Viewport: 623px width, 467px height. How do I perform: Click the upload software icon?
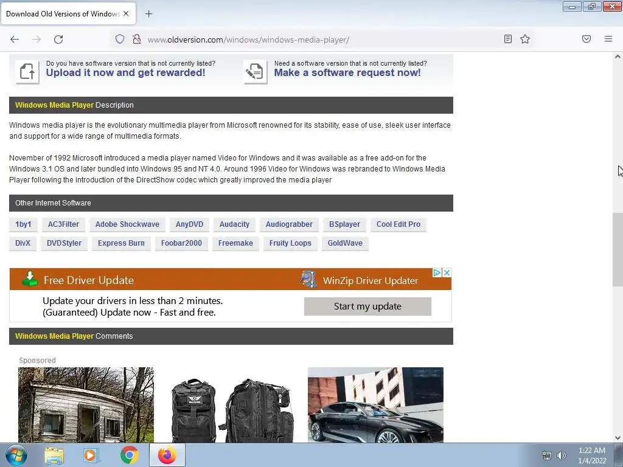pyautogui.click(x=27, y=72)
